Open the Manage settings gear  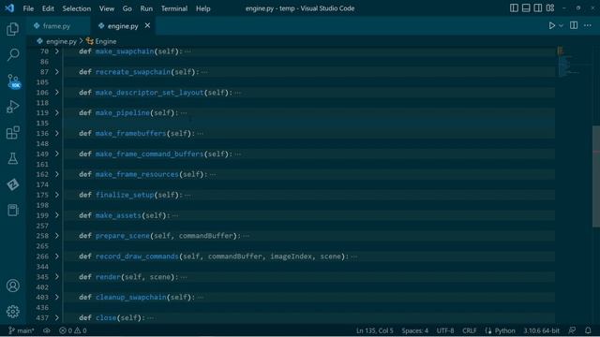pos(12,312)
